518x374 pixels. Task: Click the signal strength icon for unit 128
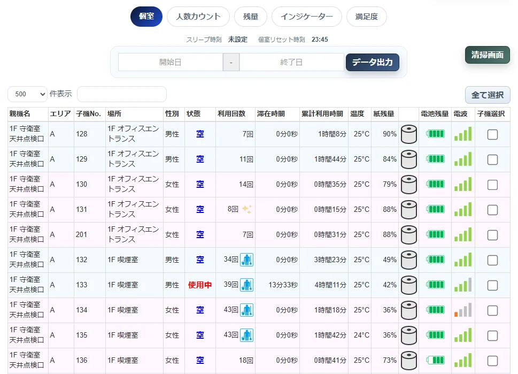pos(463,134)
